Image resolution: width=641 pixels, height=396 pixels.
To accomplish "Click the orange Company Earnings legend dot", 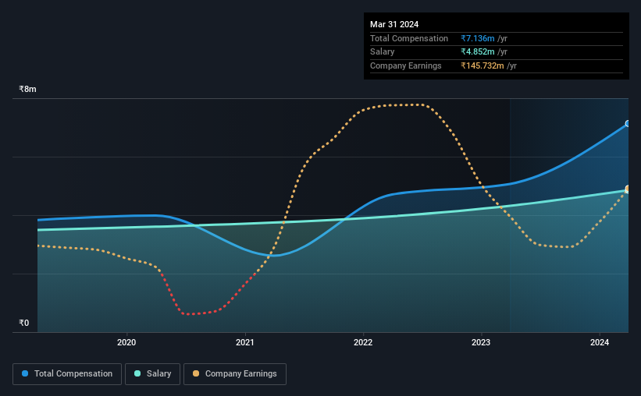I will pos(196,373).
